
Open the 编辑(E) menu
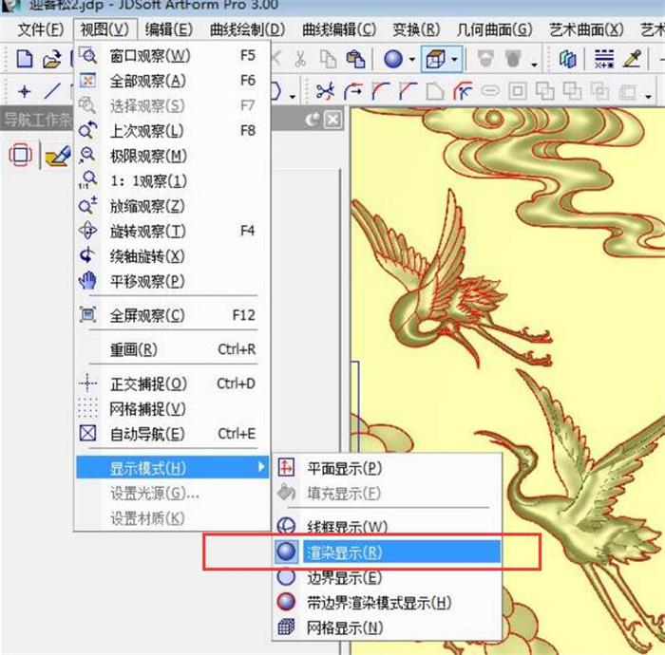click(x=169, y=29)
